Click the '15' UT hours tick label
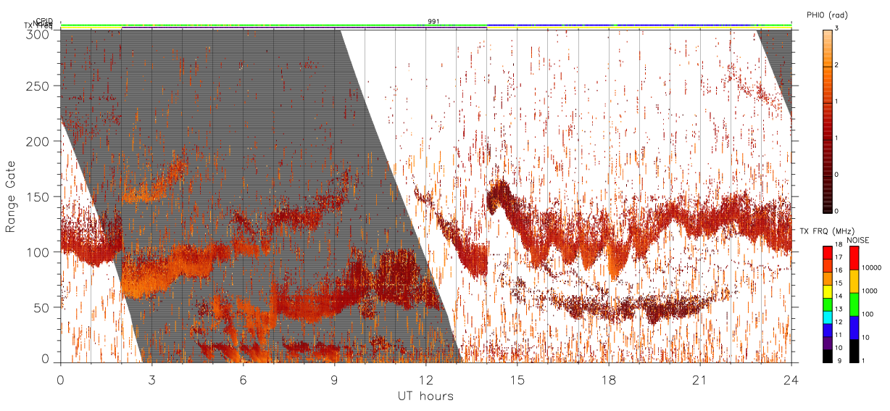The image size is (890, 411). 517,379
